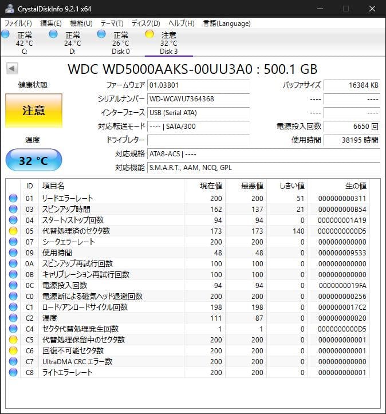
Task: Click raw value 0000000019FA
Action: coord(342,286)
